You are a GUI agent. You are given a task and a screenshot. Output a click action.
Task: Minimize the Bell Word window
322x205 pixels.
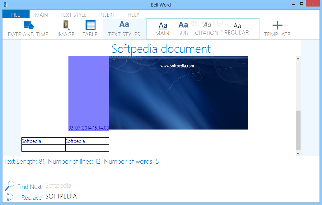coord(293,4)
